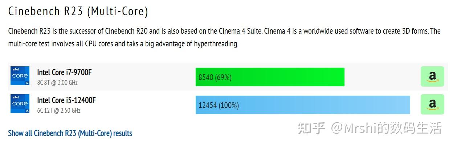Open Amazon link for i7-9700F
The height and width of the screenshot is (146, 453).
point(432,76)
